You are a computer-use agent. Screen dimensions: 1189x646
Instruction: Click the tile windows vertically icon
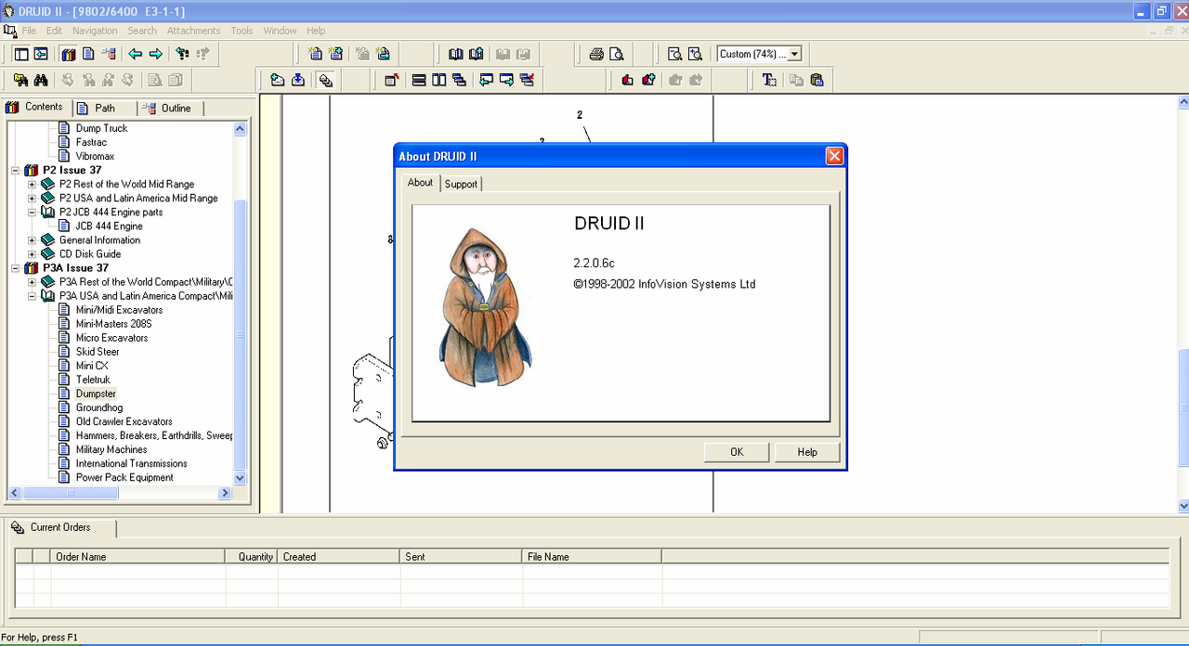[x=439, y=80]
